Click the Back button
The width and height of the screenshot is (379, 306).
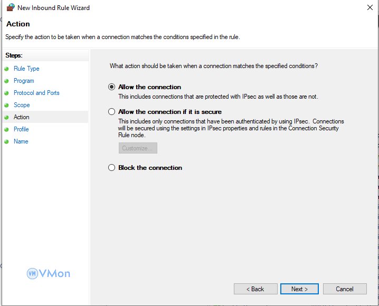255,289
